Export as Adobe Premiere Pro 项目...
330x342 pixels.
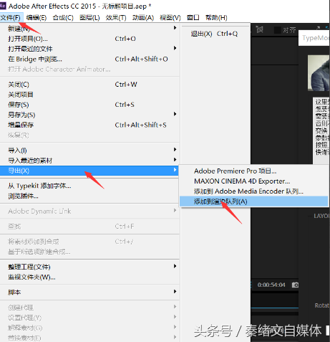[254, 171]
